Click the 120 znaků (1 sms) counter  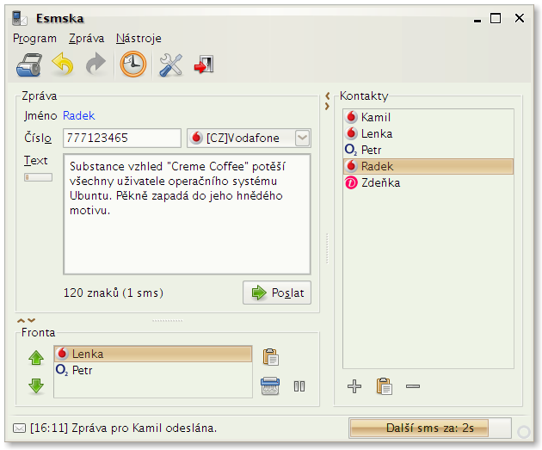(114, 293)
